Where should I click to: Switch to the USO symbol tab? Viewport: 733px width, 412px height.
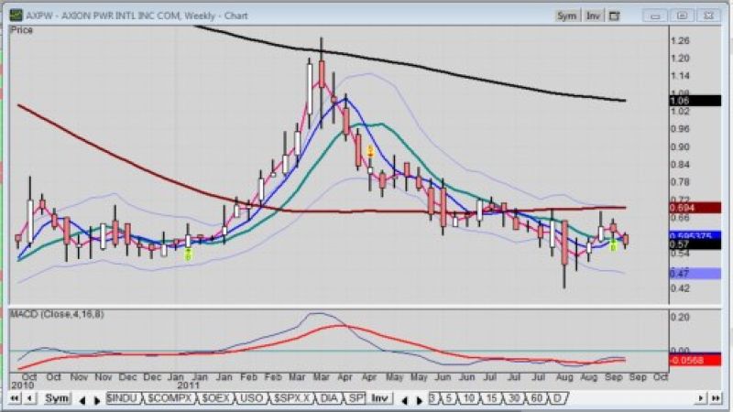click(x=250, y=398)
